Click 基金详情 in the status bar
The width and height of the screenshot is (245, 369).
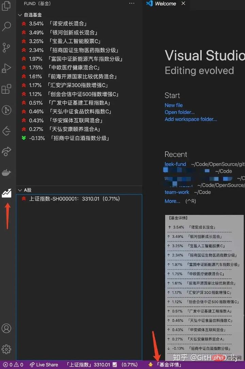tap(169, 365)
